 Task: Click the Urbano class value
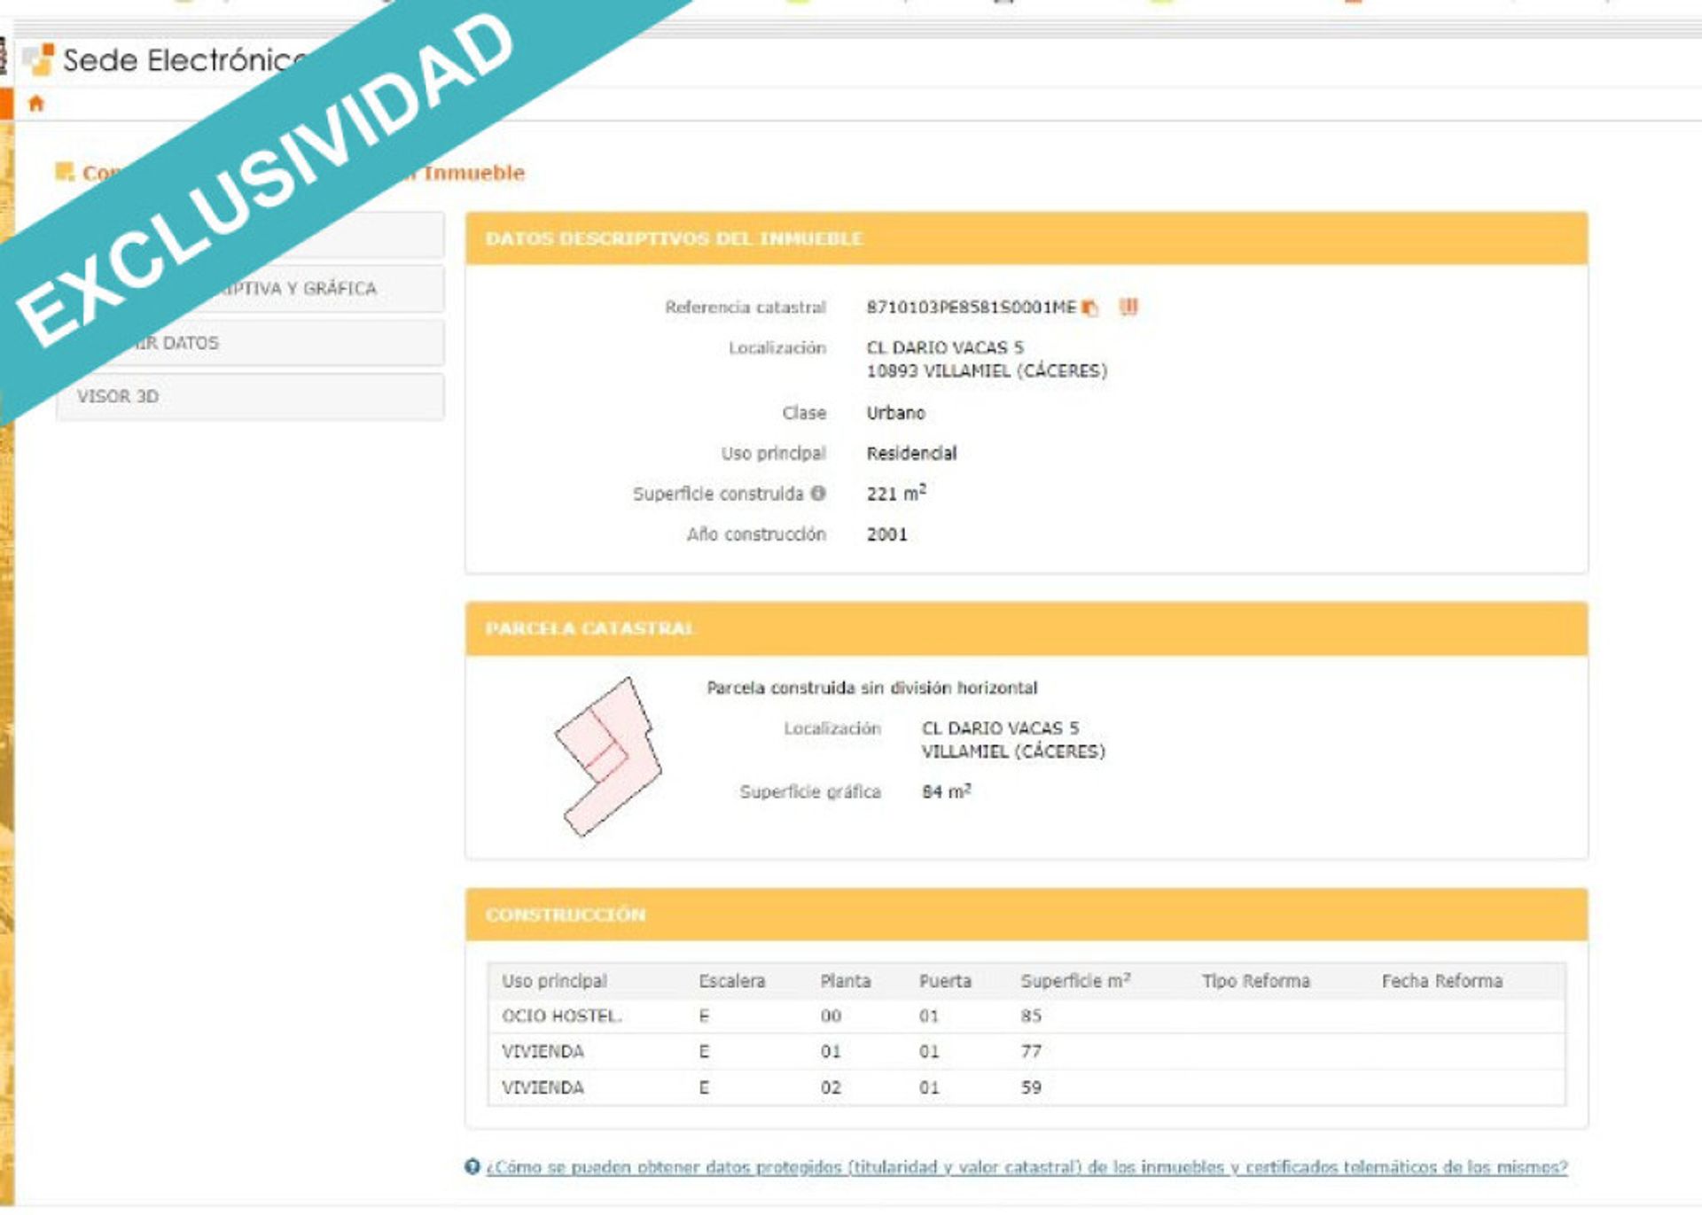click(x=895, y=413)
